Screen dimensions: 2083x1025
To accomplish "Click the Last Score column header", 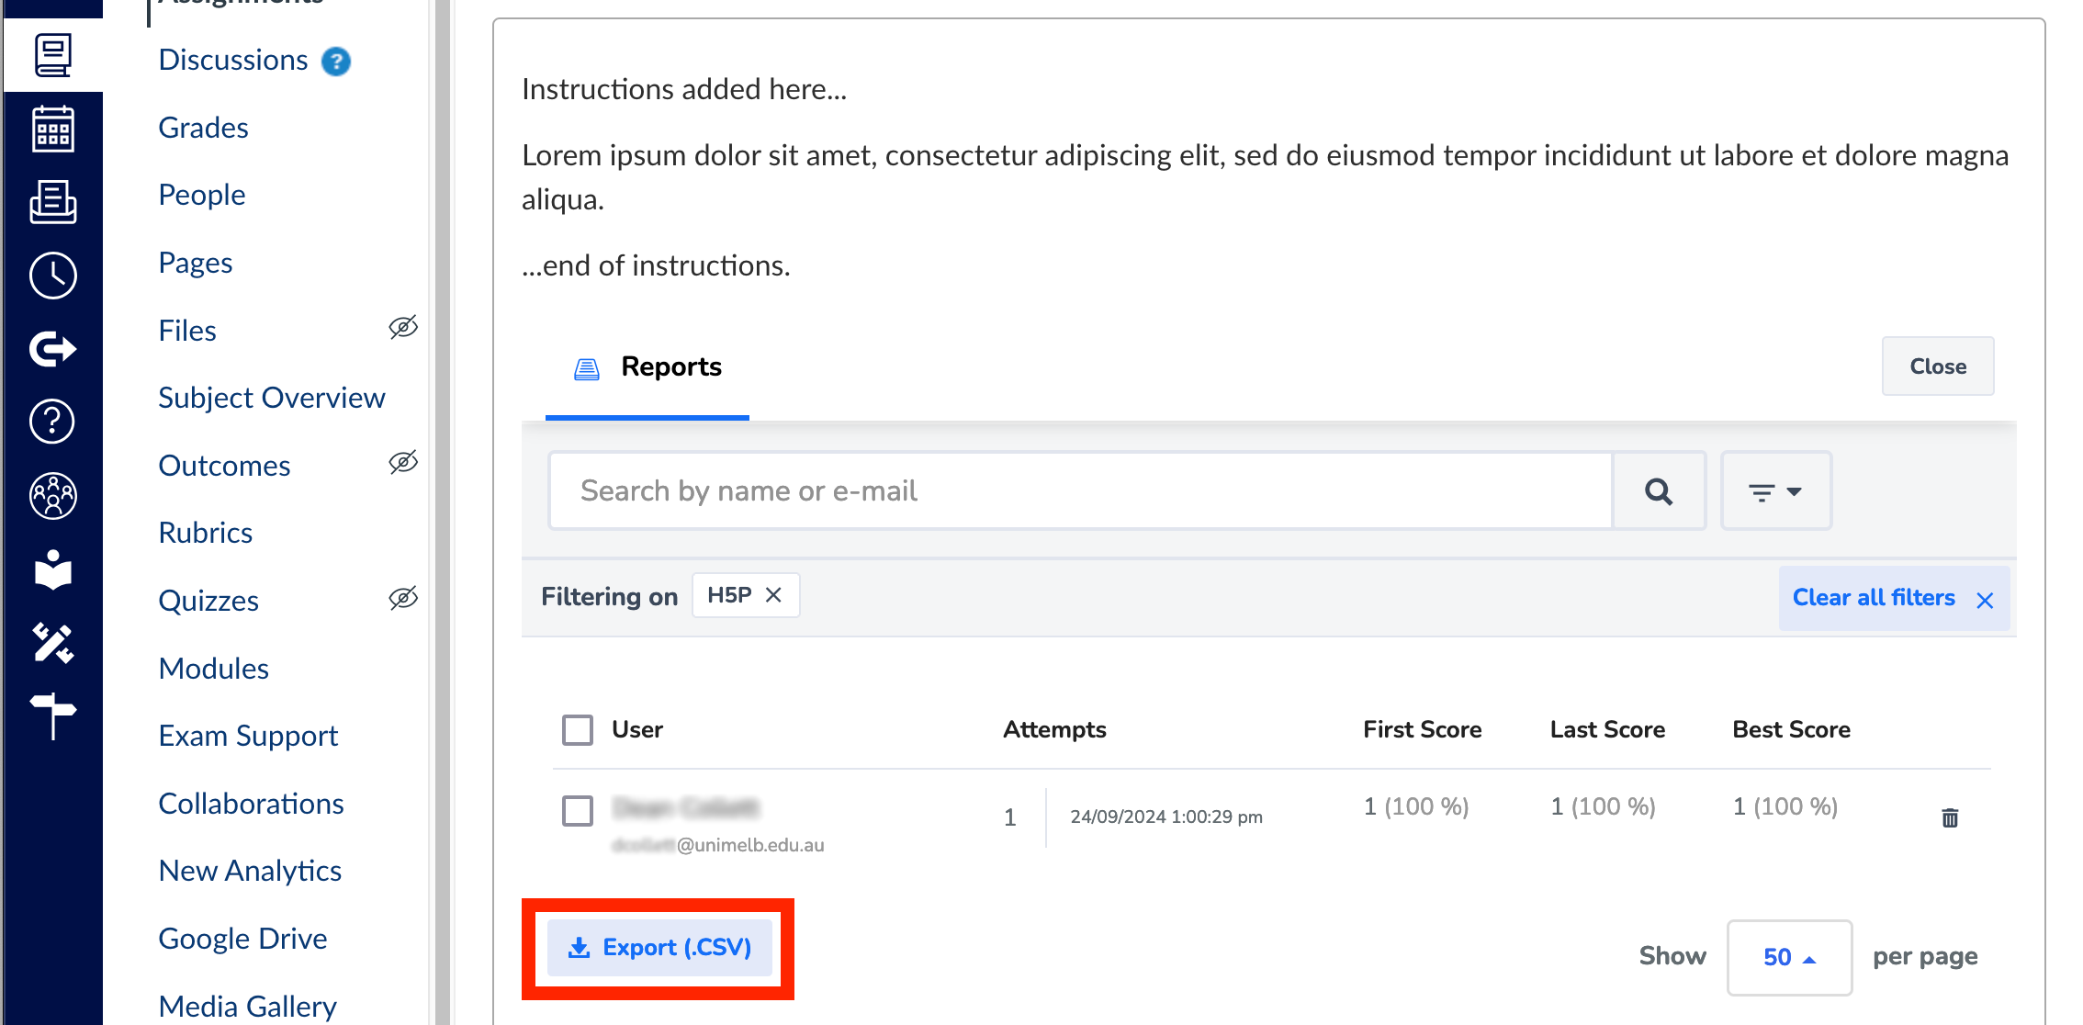I will (1607, 730).
